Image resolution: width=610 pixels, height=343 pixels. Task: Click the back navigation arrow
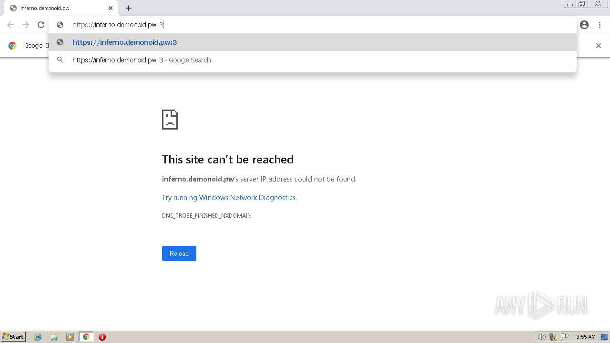tap(10, 25)
